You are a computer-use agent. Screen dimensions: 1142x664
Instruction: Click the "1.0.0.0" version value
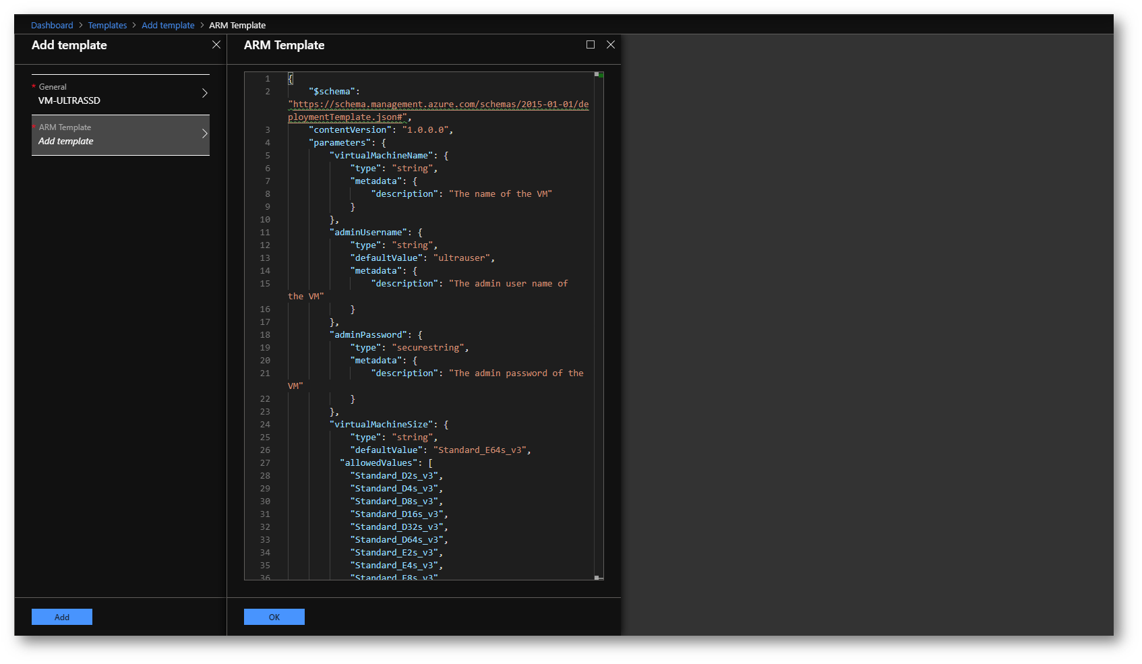point(425,130)
